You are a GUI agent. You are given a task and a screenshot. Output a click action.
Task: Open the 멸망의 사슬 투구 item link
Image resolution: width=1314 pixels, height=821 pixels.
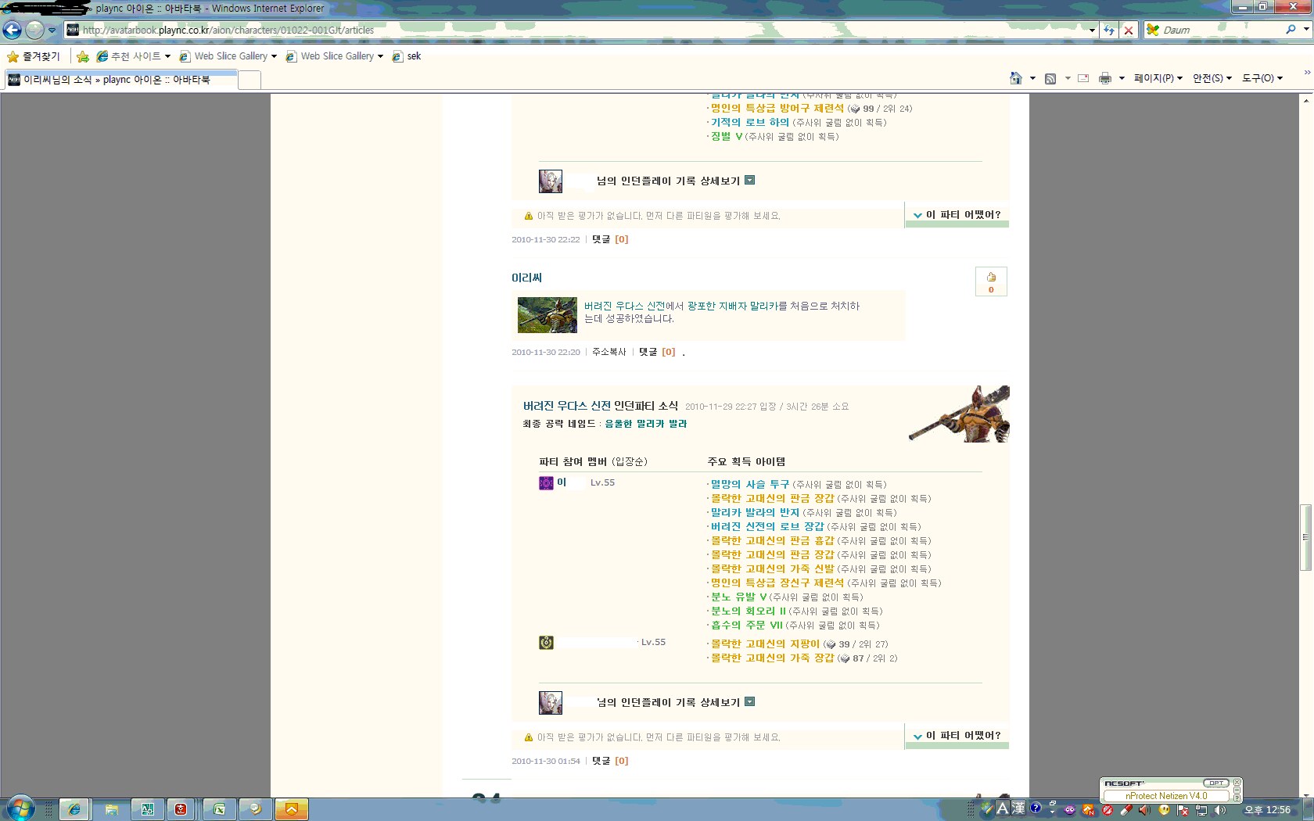[x=749, y=485]
